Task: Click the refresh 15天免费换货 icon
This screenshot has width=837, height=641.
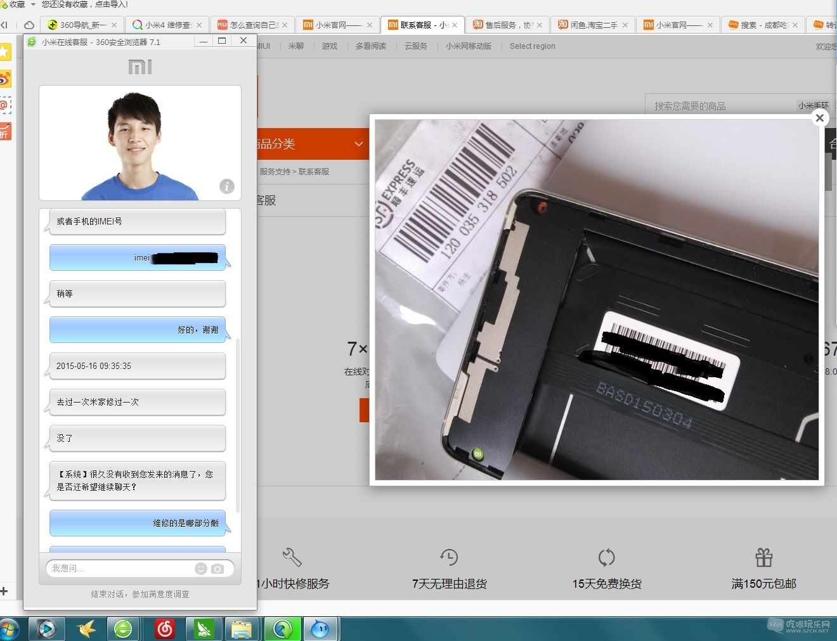Action: [x=607, y=557]
